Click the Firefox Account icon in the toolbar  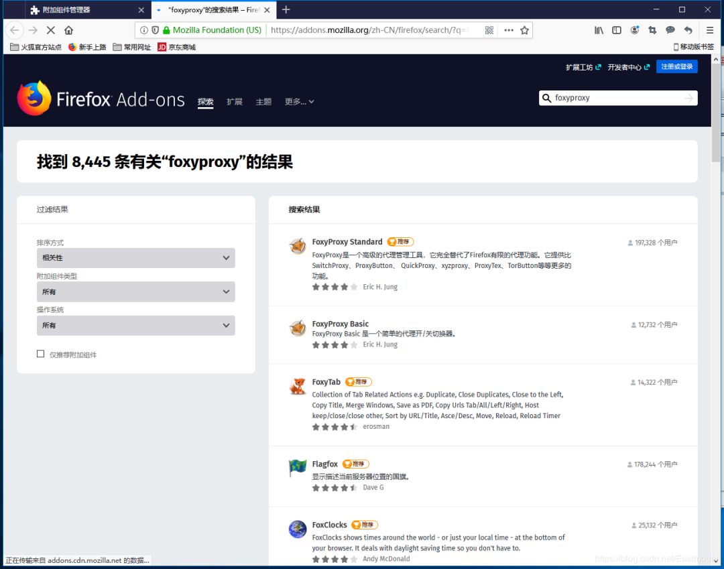tap(634, 30)
